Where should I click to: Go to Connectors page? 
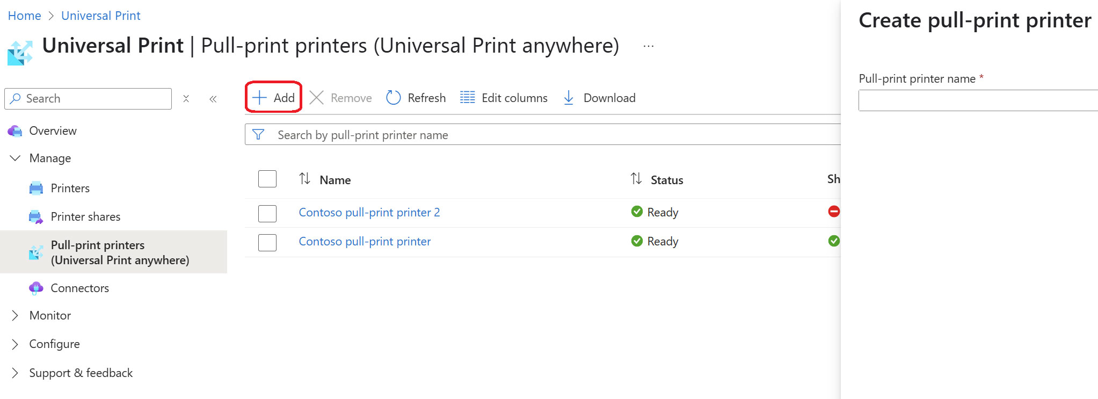(x=79, y=288)
